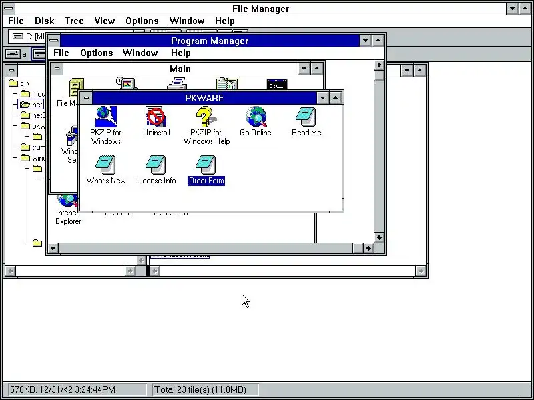Open the Main group control-menu box
This screenshot has width=534, height=400.
click(x=57, y=69)
